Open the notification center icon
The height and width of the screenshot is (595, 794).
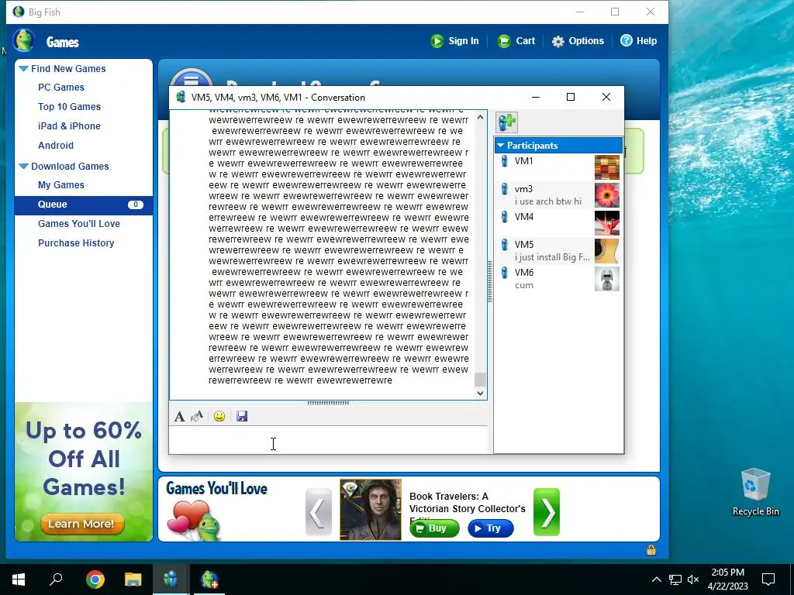768,580
